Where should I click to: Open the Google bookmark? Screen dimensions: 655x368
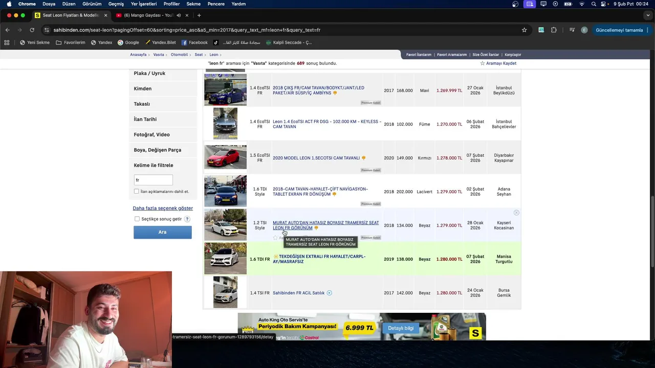point(128,42)
